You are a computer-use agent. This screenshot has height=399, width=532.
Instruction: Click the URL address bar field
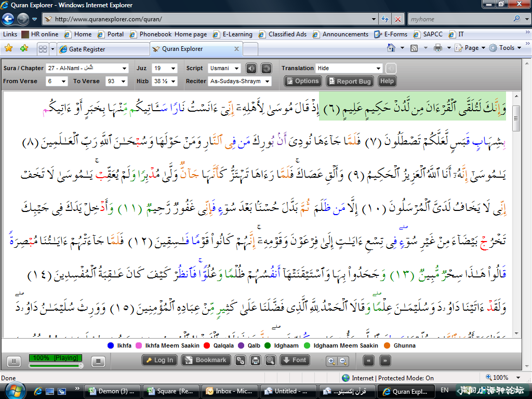tap(210, 19)
